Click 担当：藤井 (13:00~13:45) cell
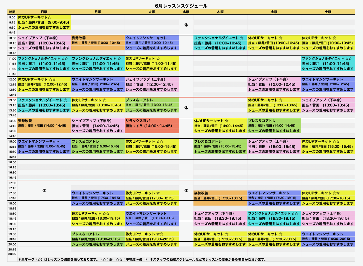This screenshot has width=363, height=266. tap(44, 105)
